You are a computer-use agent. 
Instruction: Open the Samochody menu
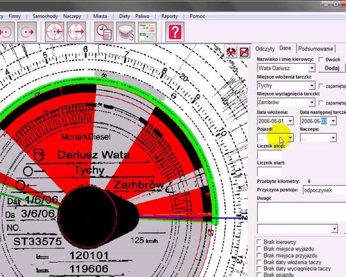click(45, 16)
